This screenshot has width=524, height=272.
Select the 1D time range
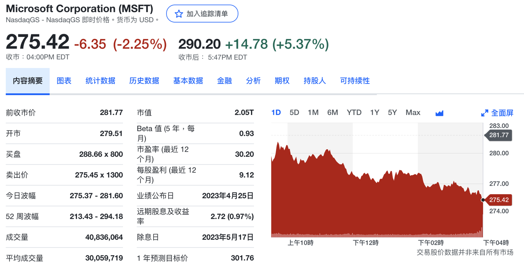click(x=276, y=113)
